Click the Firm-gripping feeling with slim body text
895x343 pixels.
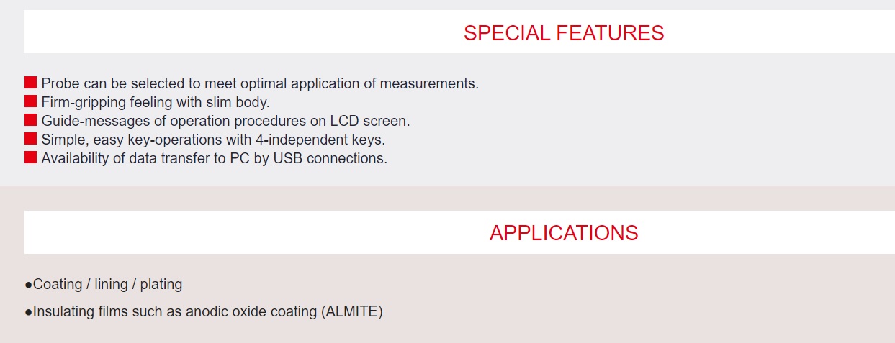156,102
